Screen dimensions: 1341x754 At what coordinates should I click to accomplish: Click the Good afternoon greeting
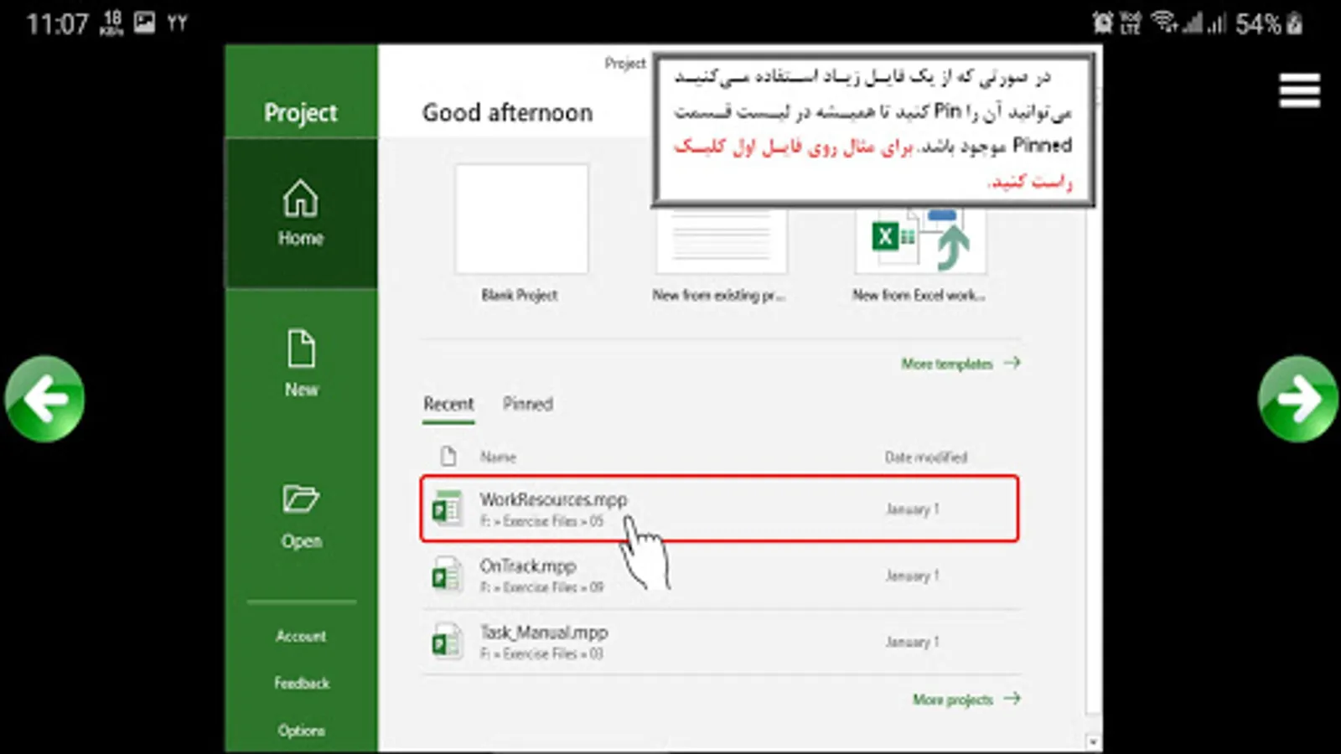(507, 112)
